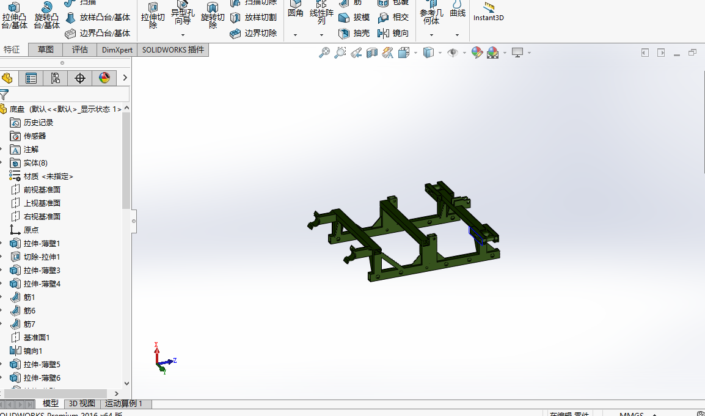Screen dimensions: 705x416
Task: Open the Hide/Show Items dropdown arrow
Action: click(x=464, y=53)
